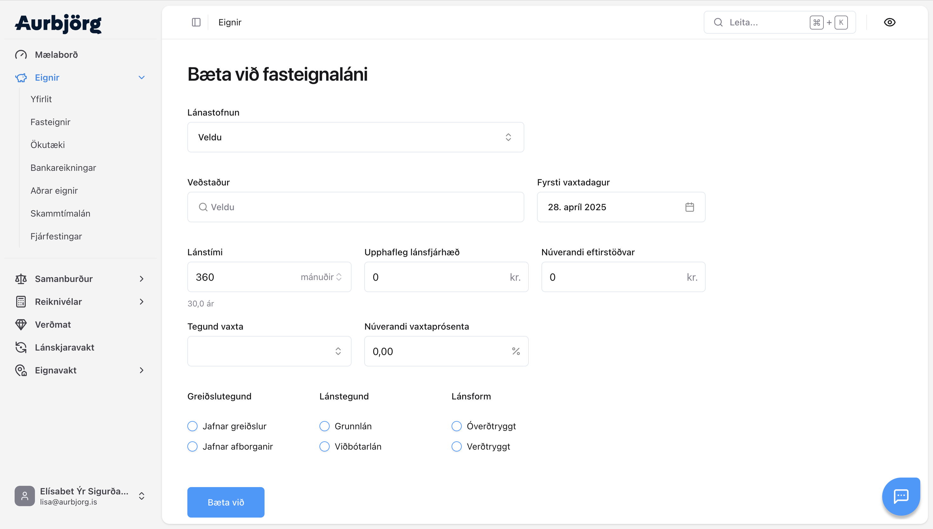Click the Reiknivélar calculator icon
The width and height of the screenshot is (933, 529).
[x=21, y=302]
